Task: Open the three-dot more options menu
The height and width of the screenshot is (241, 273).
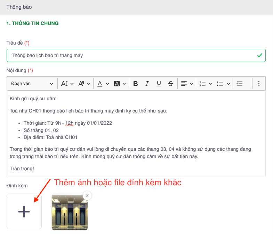Action: click(x=259, y=84)
